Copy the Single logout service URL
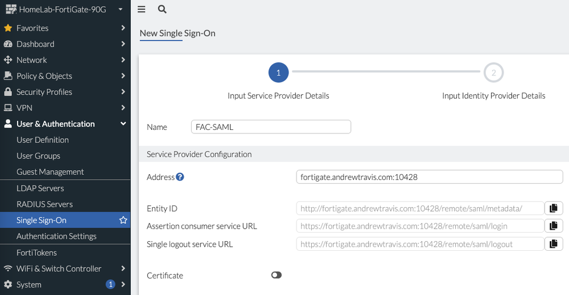The height and width of the screenshot is (295, 569). coord(554,243)
